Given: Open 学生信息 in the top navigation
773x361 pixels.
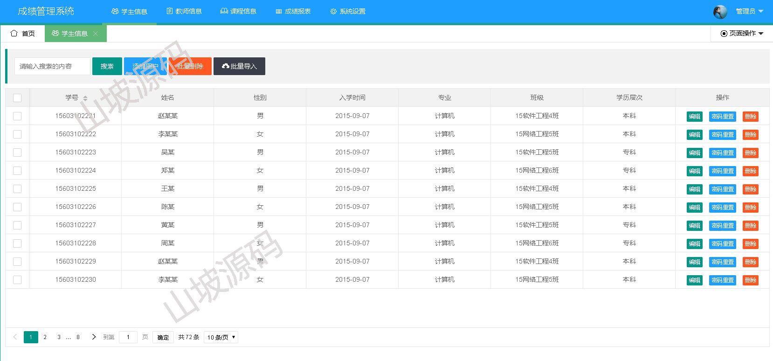Looking at the screenshot, I should (x=129, y=11).
